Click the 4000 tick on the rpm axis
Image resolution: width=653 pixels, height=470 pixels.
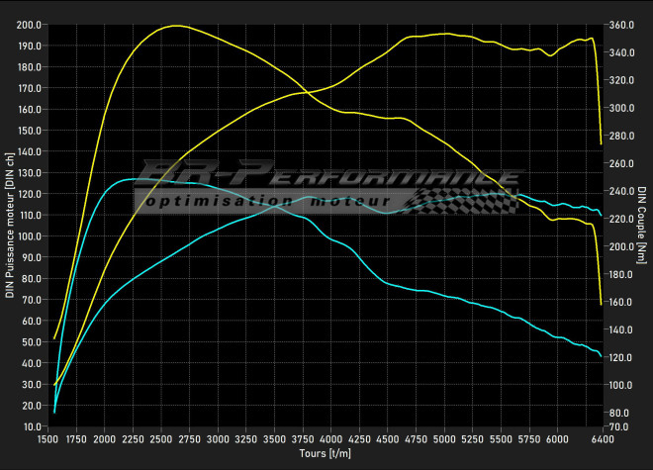(x=330, y=437)
